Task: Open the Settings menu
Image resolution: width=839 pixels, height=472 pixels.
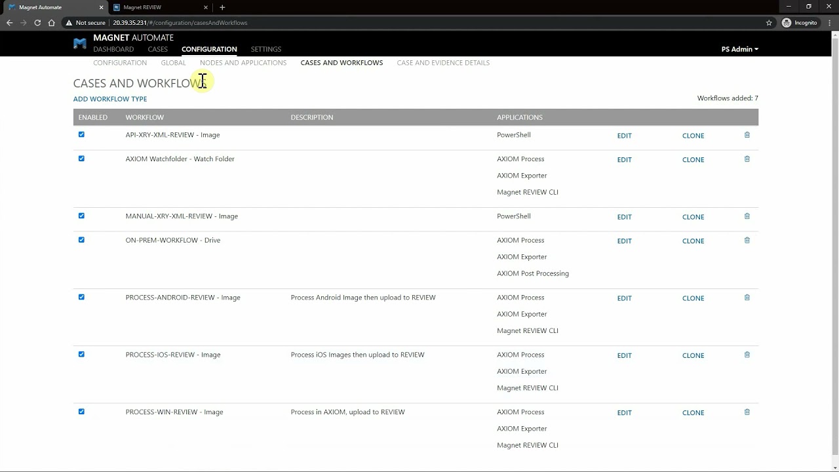Action: tap(266, 49)
